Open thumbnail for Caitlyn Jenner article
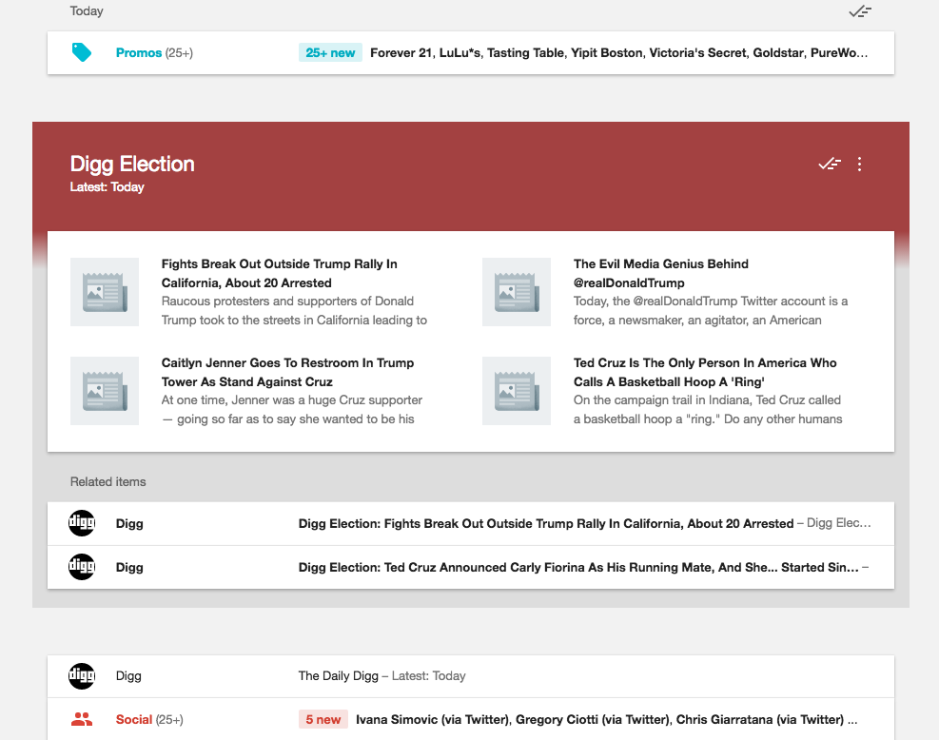The image size is (939, 740). [x=105, y=391]
